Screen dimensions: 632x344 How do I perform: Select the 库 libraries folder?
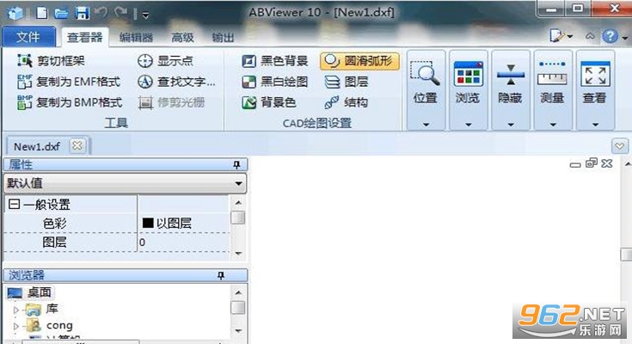[42, 309]
